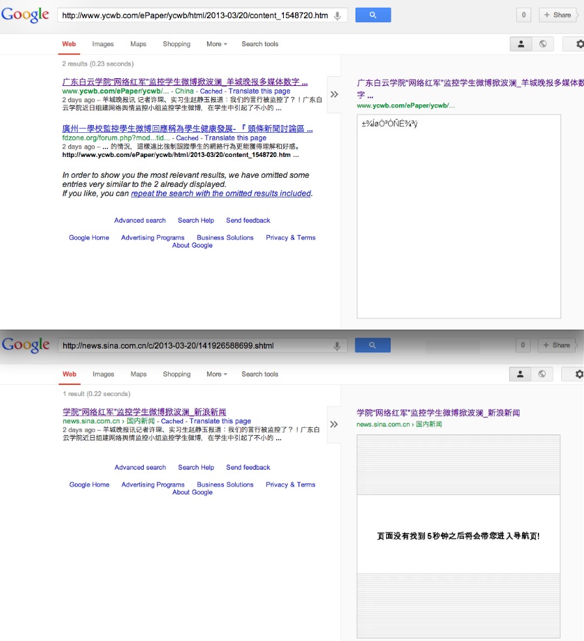Screen dimensions: 584x641
Task: Open Search Help in bottom screenshot
Action: coord(196,467)
